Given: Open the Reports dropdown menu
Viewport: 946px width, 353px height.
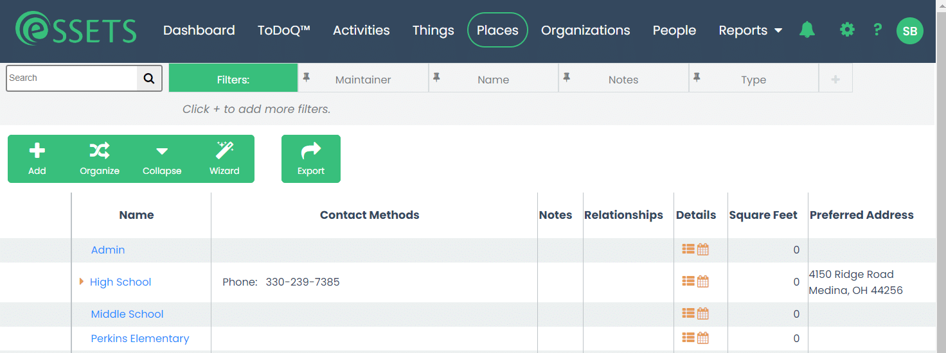Looking at the screenshot, I should (x=750, y=30).
